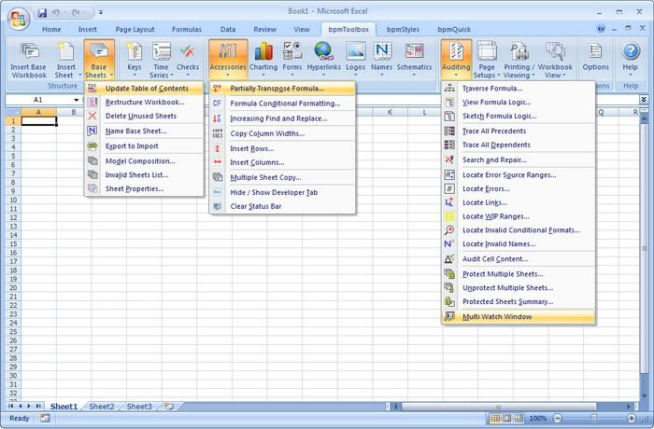The image size is (654, 429).
Task: Click the ribbon-level help question icon
Action: [601, 29]
